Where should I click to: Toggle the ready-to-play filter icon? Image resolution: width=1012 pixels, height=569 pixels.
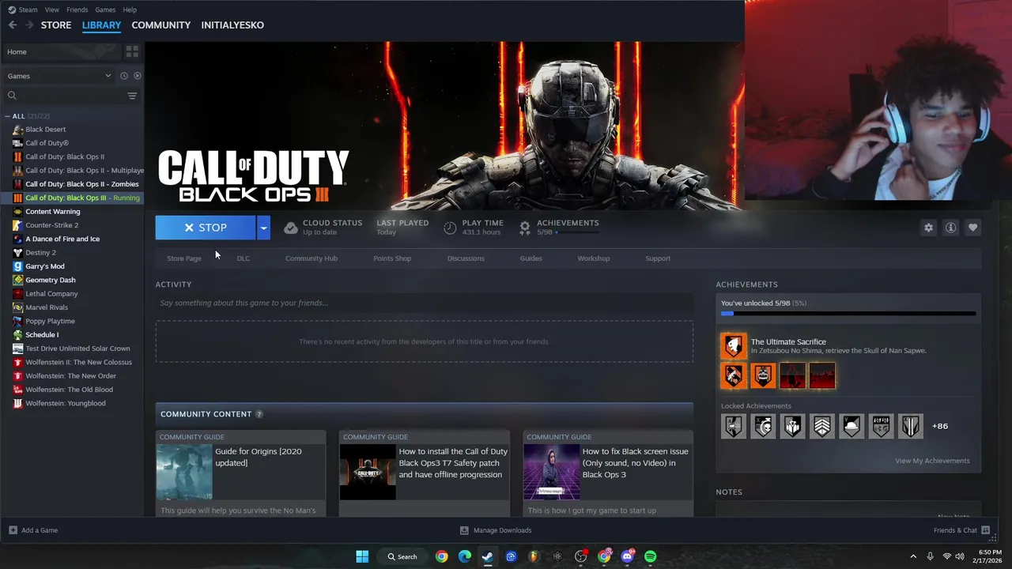[x=137, y=76]
